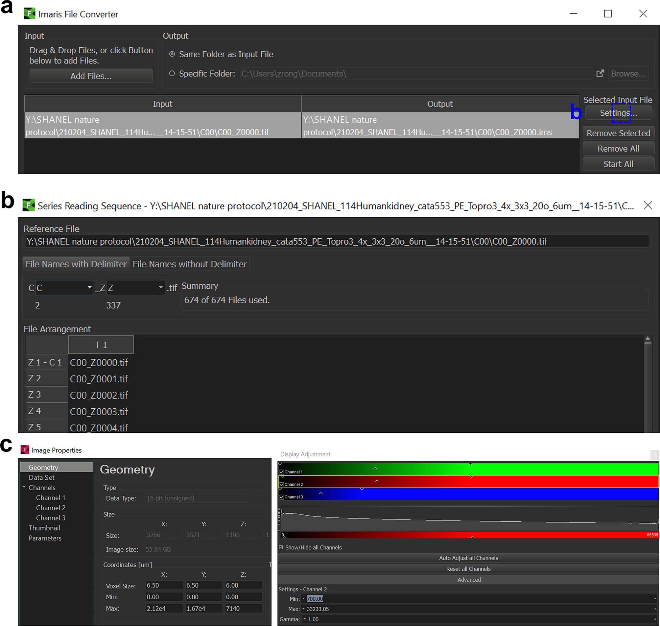Close the Series Reading Sequence dialog
This screenshot has width=660, height=626.
point(647,205)
